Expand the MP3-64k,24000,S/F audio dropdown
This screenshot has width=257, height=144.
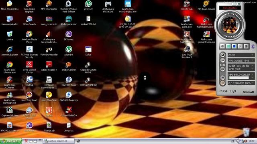(253, 75)
